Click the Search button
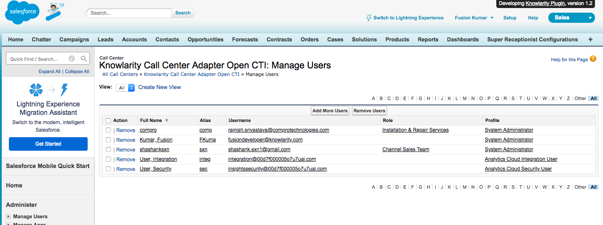This screenshot has width=603, height=225. [183, 13]
